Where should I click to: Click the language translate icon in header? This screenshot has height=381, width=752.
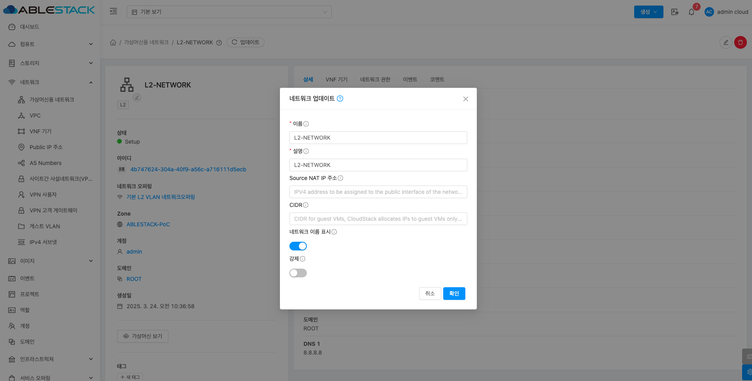click(675, 12)
